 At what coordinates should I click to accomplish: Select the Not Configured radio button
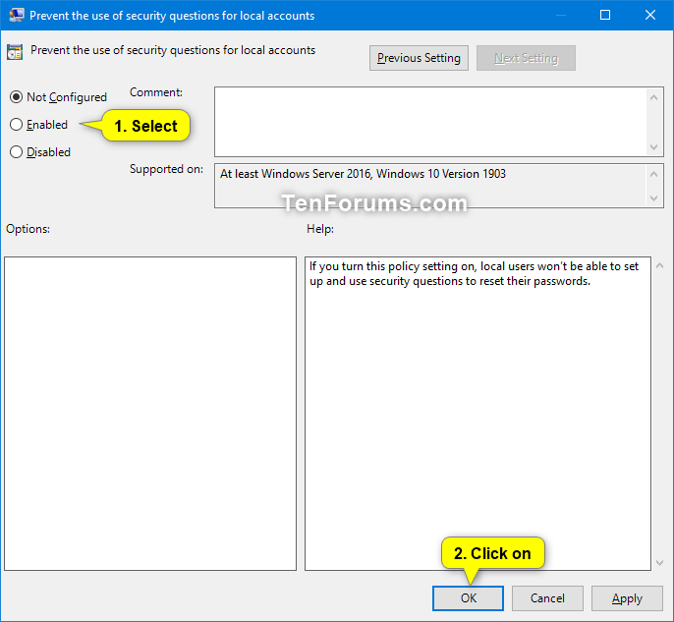17,97
